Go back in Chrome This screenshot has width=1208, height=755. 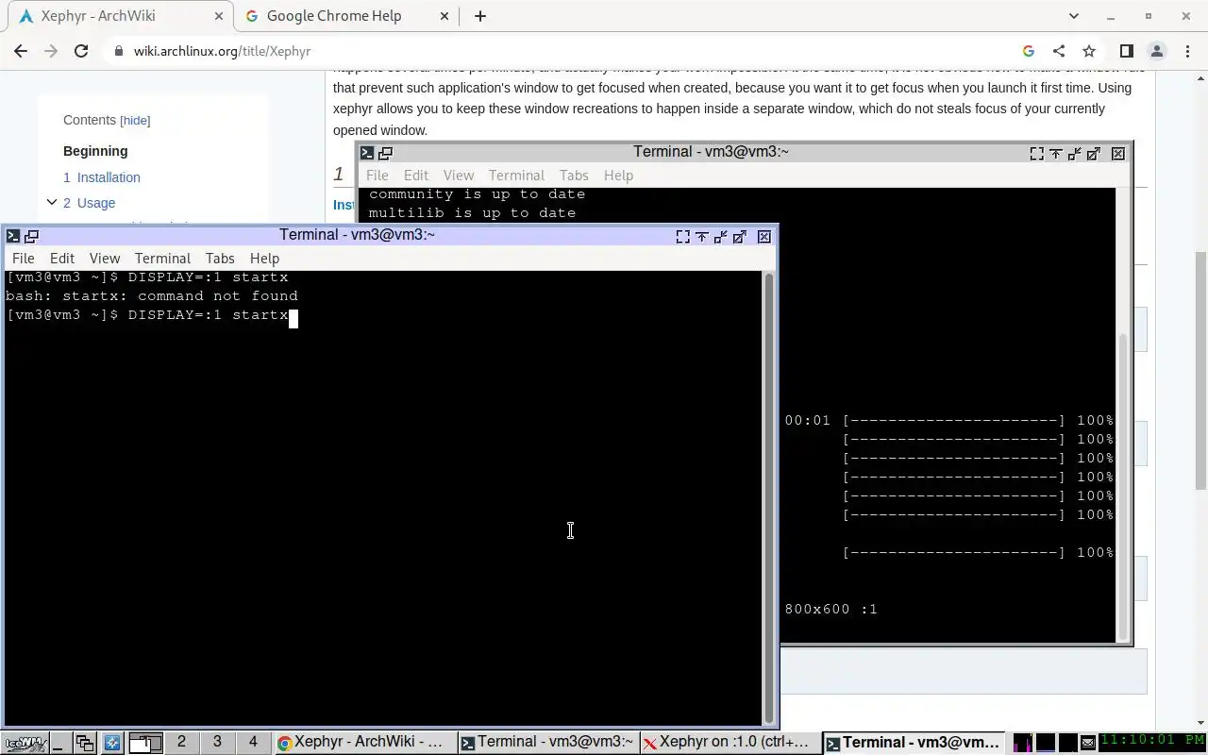21,51
